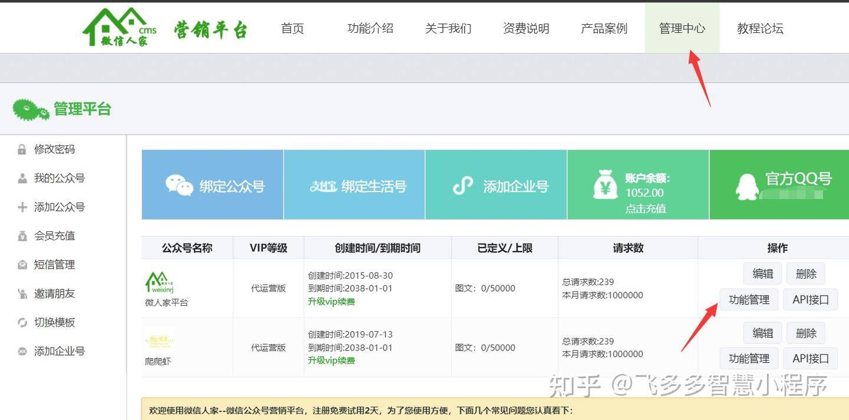849x420 pixels.
Task: Click 功能管理 button for 微人家平台
Action: (x=749, y=300)
